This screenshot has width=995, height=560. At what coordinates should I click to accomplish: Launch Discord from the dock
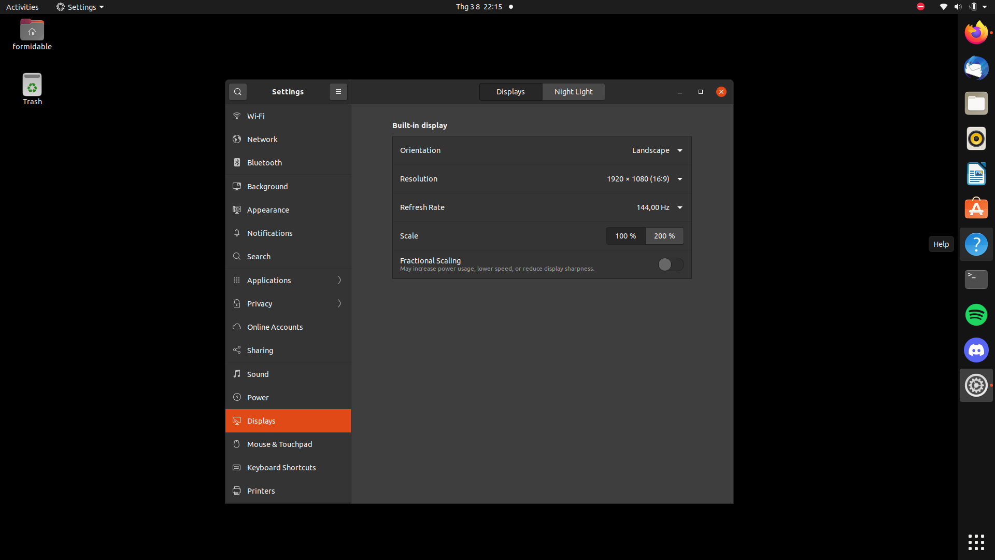(x=976, y=351)
